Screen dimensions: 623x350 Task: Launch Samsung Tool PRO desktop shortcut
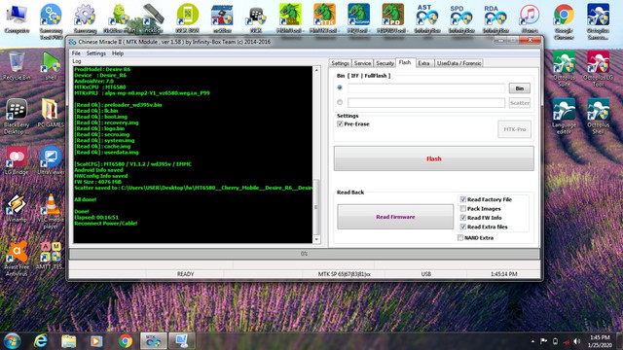tap(51, 20)
